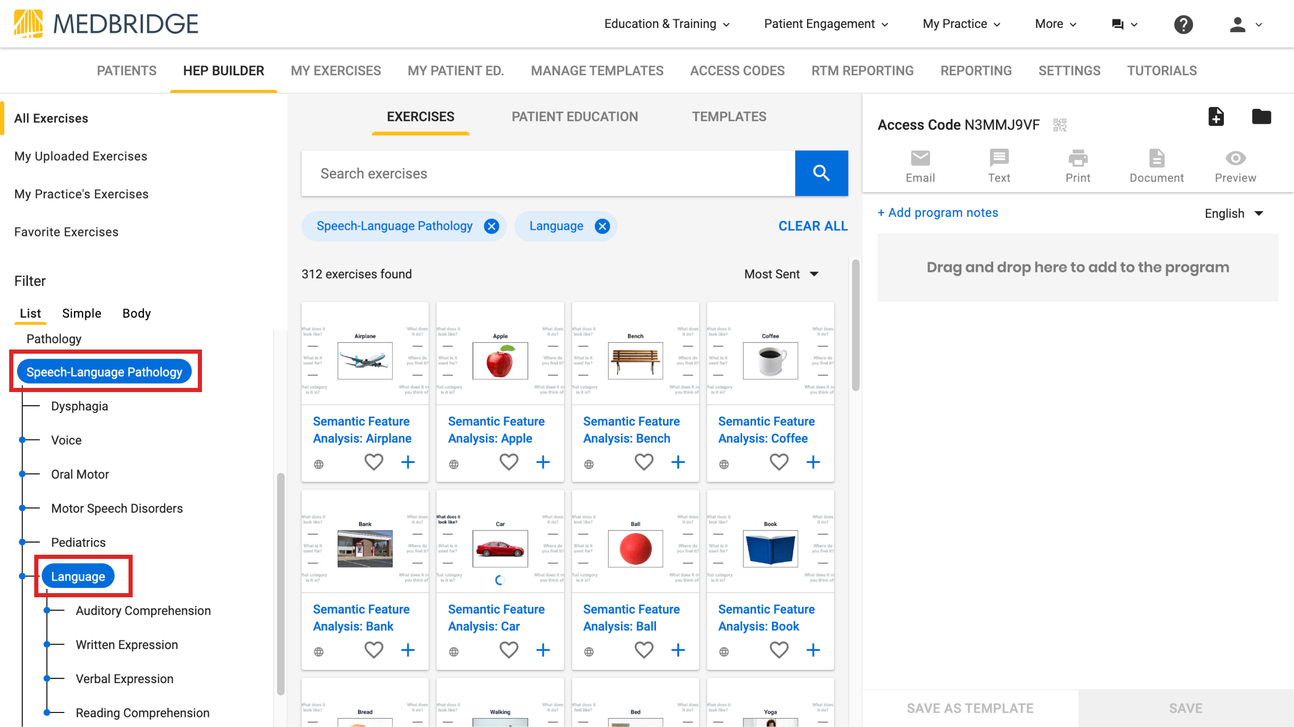Image resolution: width=1294 pixels, height=727 pixels.
Task: Add Semantic Feature Analysis: Airplane to the program
Action: point(408,462)
